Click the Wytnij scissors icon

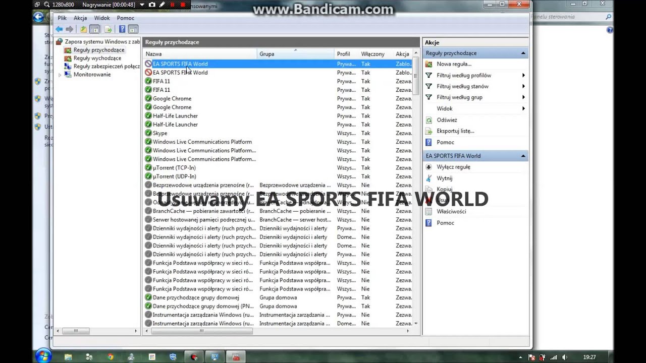pyautogui.click(x=429, y=178)
